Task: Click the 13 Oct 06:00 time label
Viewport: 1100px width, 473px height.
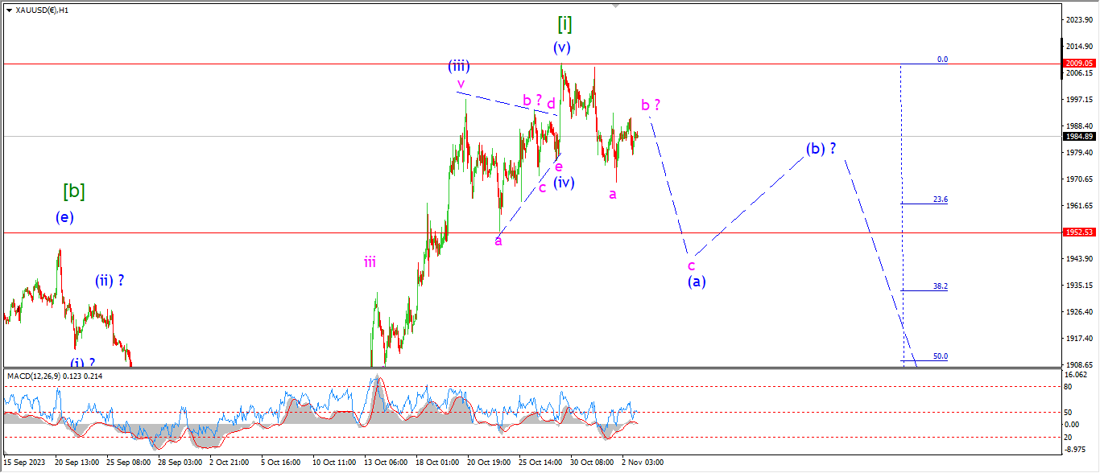Action: pyautogui.click(x=385, y=463)
